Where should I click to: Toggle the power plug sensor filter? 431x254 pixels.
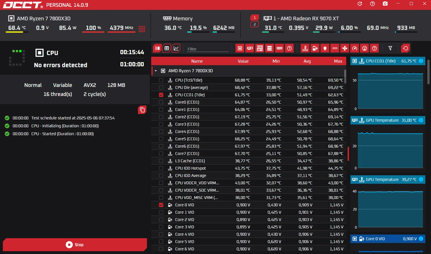[x=325, y=48]
